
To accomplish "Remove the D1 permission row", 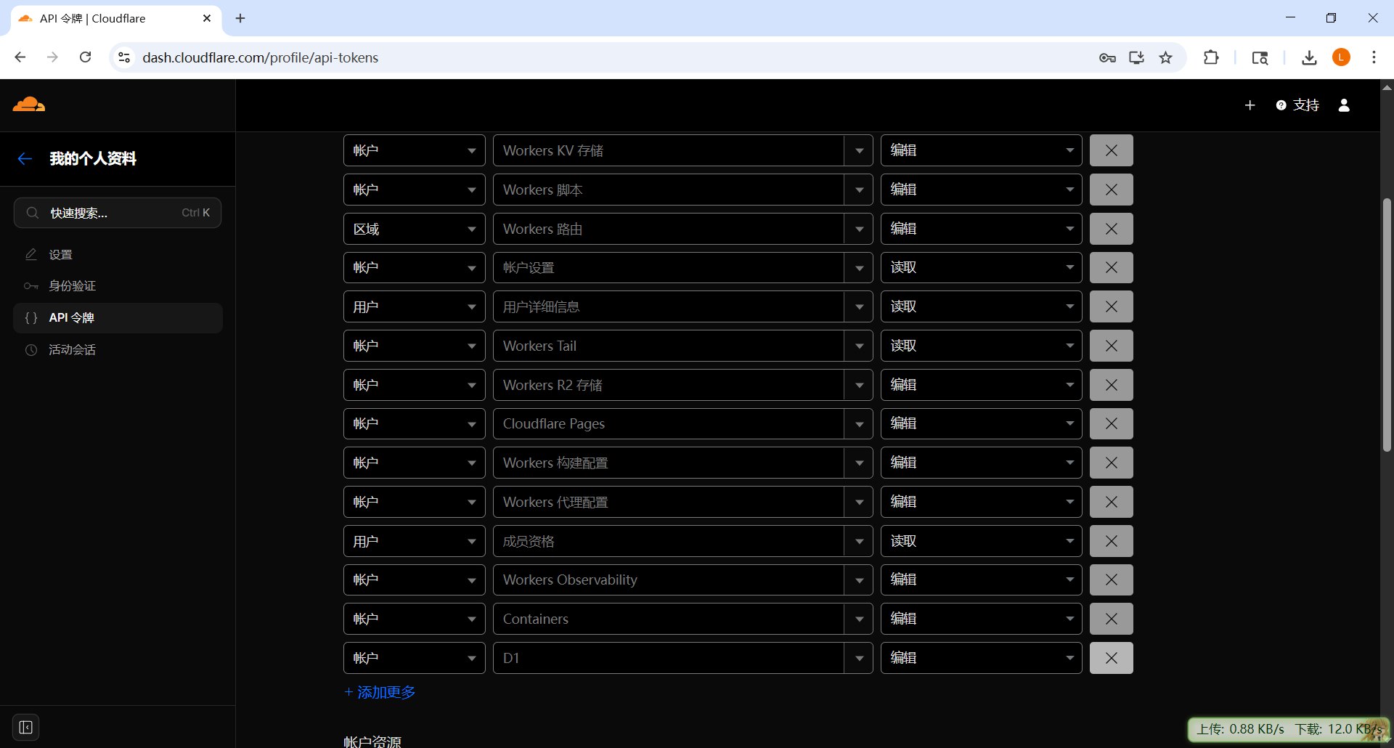I will [1111, 658].
